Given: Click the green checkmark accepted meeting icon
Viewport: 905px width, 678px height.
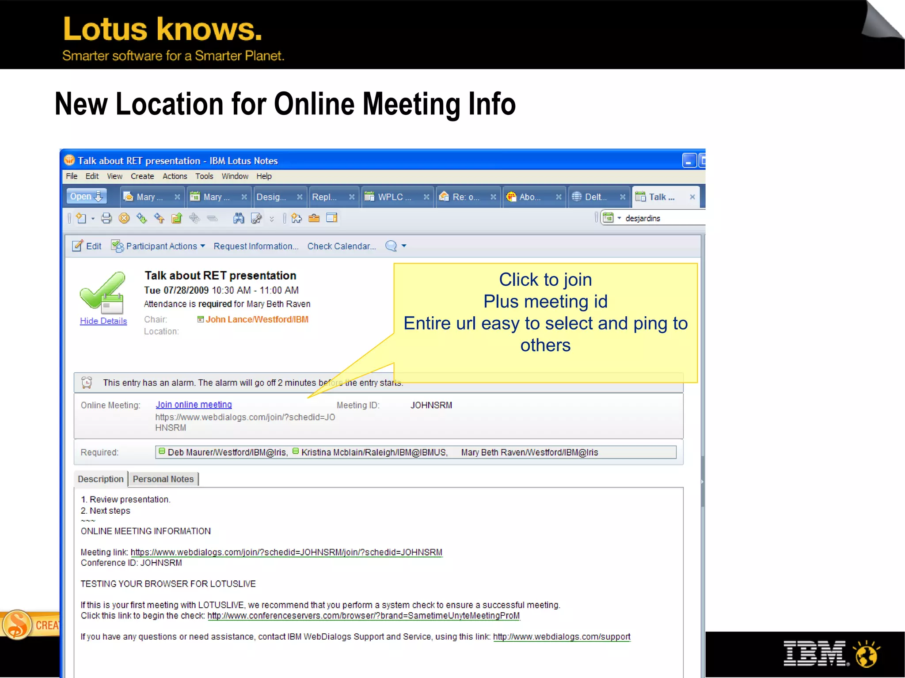Looking at the screenshot, I should (102, 292).
